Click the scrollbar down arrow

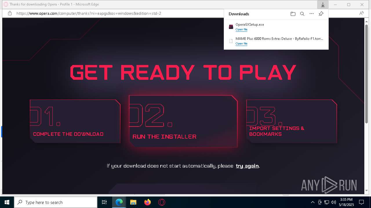[x=367, y=191]
